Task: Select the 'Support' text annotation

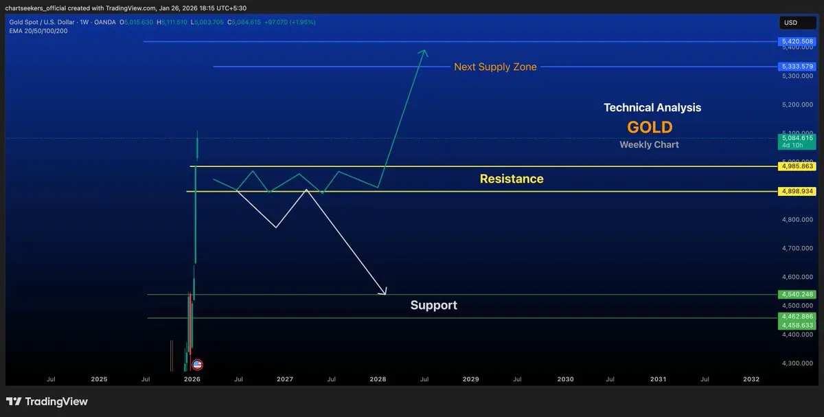Action: click(433, 305)
